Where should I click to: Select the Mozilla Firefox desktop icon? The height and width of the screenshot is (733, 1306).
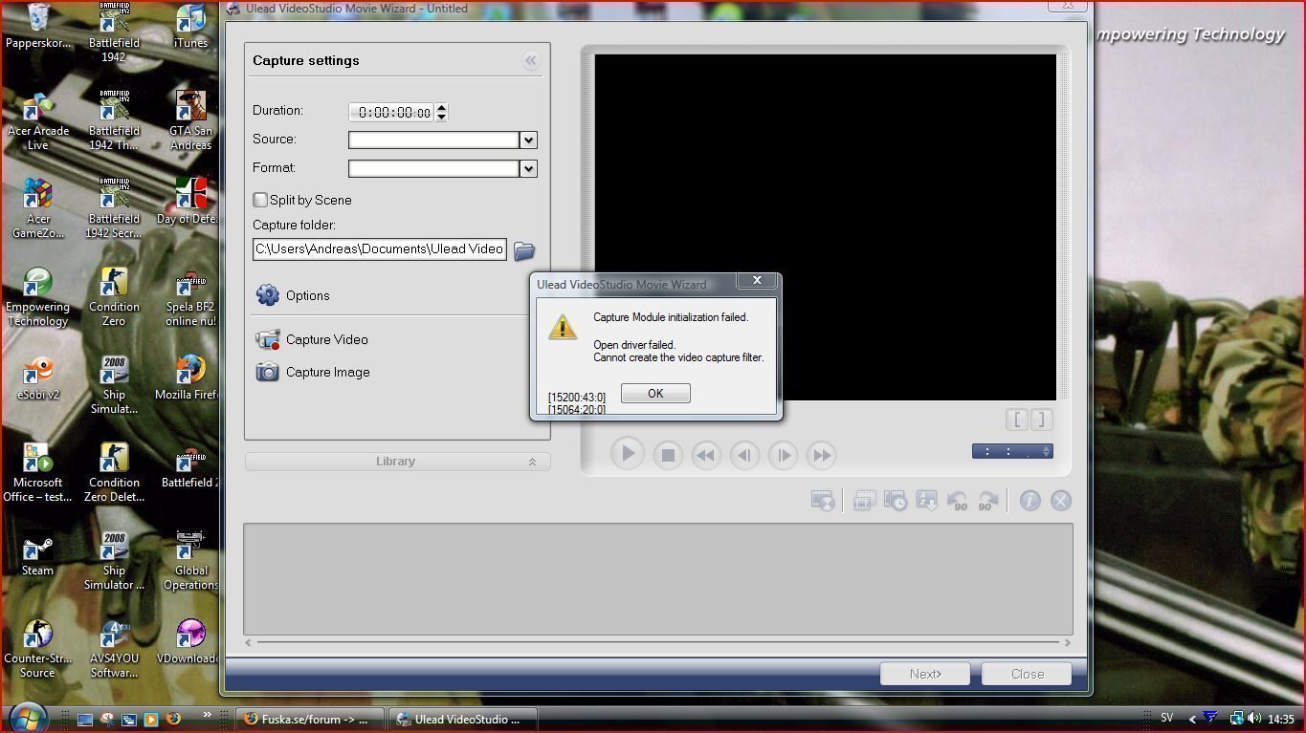coord(188,378)
